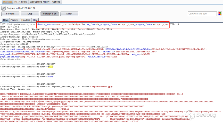The image size is (223, 122).
Task: Click the pencil icon beside the request target
Action: coord(3,8)
